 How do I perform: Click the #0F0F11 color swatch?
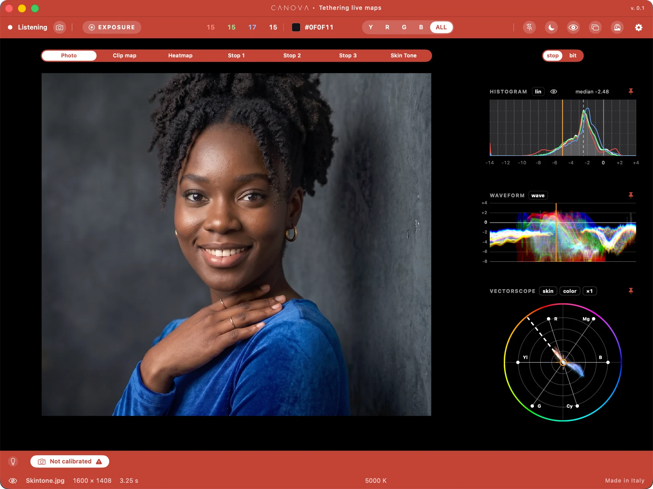pos(296,27)
